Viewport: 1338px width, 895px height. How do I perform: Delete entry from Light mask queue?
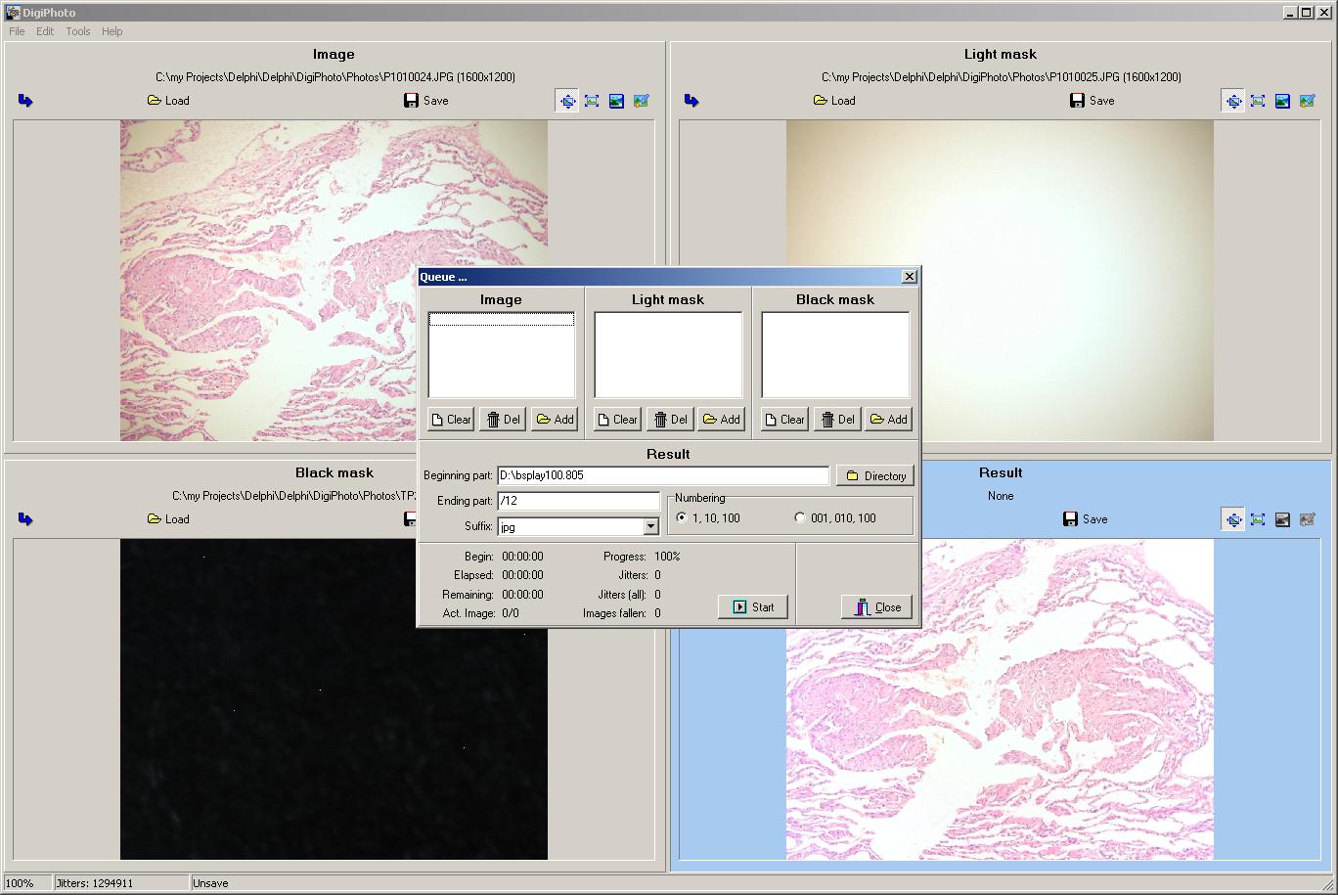coord(669,420)
